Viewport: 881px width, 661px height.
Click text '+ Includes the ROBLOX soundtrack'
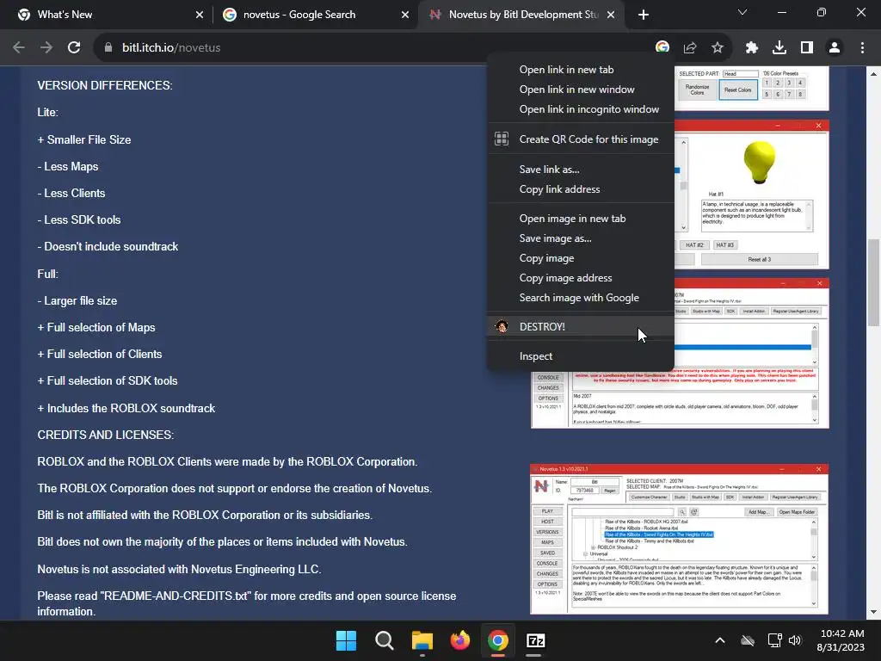pos(126,409)
